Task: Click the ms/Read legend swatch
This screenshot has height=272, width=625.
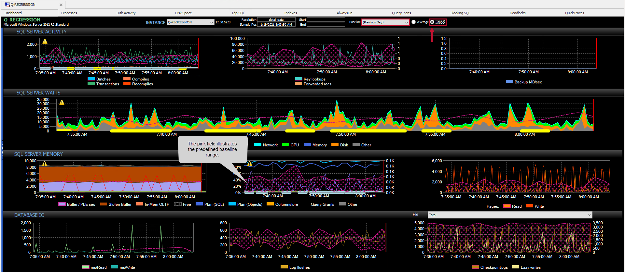Action: tap(86, 267)
